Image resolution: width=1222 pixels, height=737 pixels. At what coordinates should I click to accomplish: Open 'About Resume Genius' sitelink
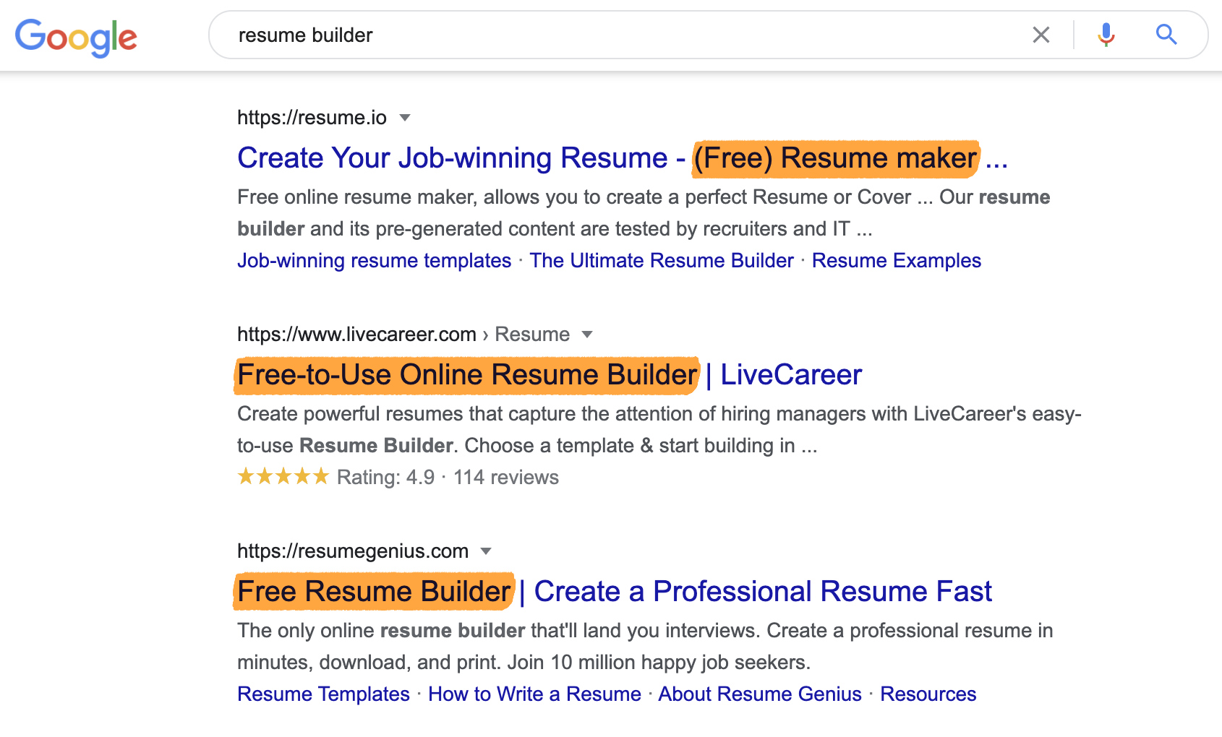pos(759,694)
